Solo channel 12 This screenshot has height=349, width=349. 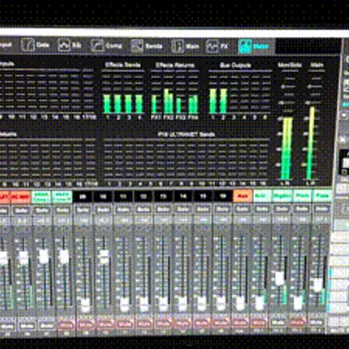[x=143, y=209]
